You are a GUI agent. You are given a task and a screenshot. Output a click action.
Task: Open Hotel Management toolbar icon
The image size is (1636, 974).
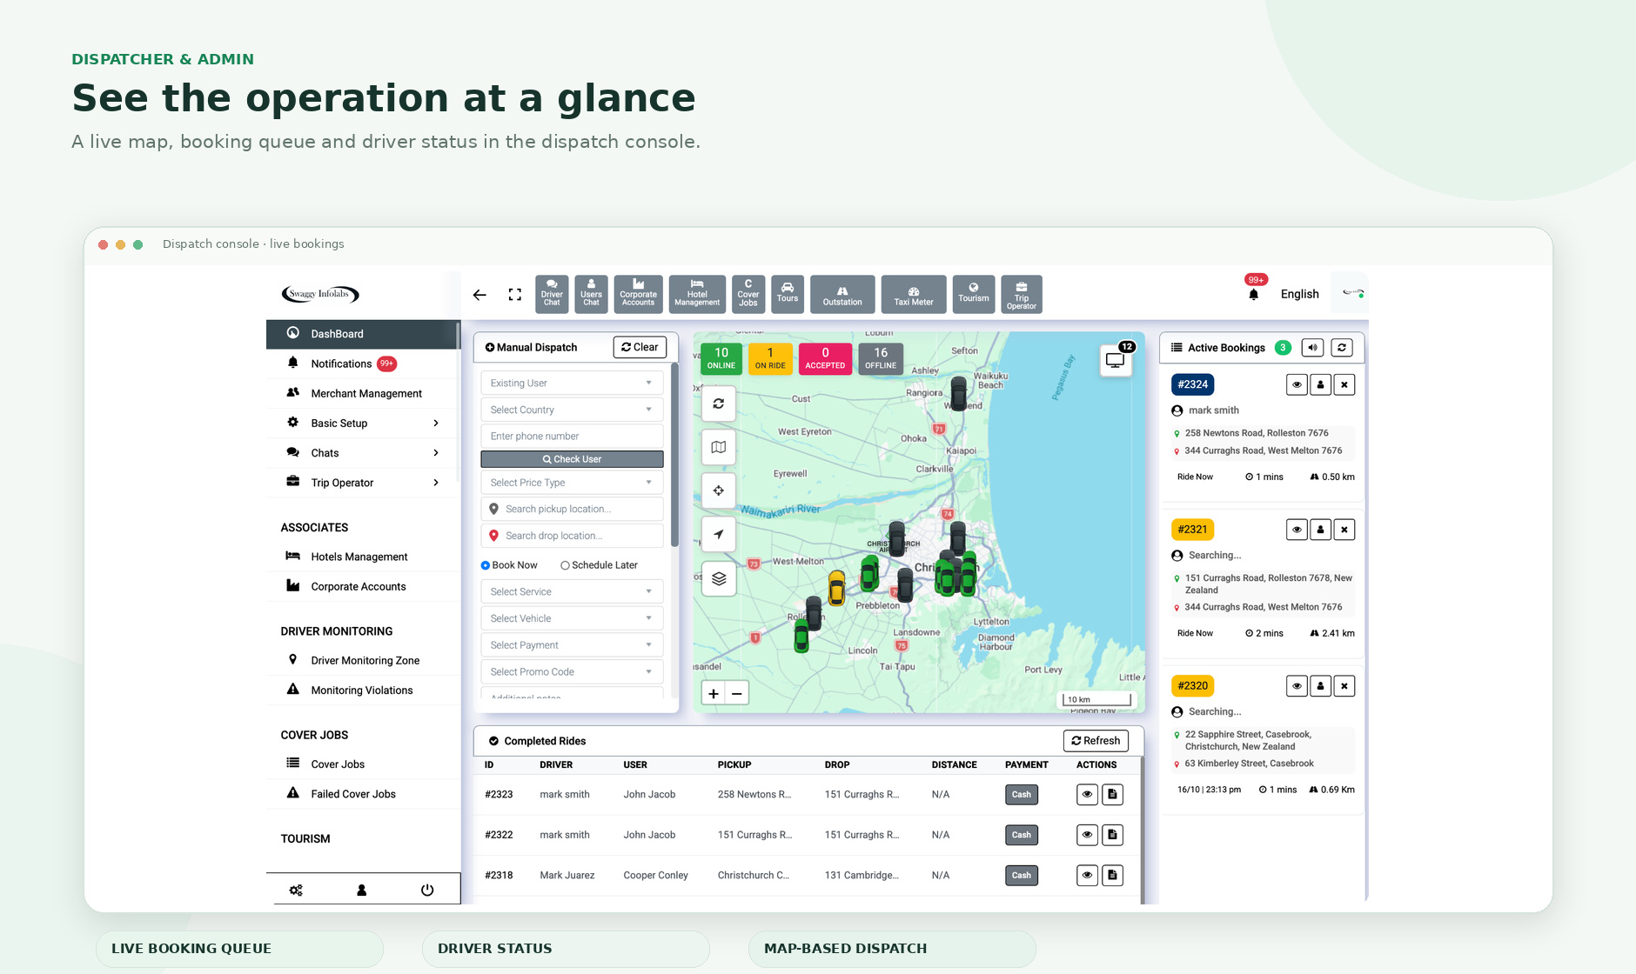pos(697,294)
